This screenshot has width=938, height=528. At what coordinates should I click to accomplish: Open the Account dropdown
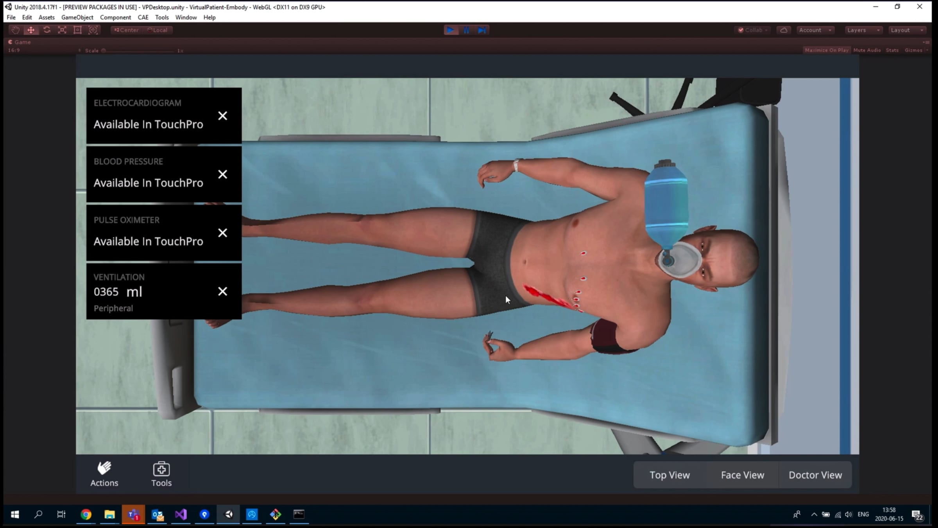click(815, 30)
